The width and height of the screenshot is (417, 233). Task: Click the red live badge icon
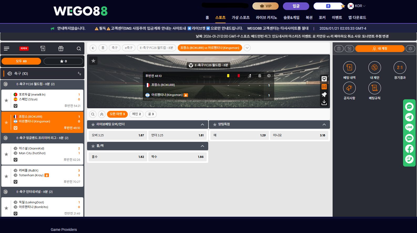[24, 49]
